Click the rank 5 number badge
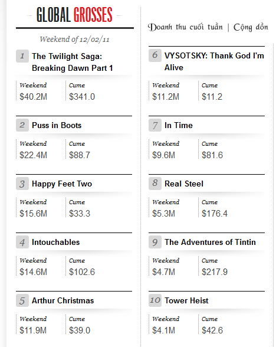Image resolution: width=276 pixels, height=347 pixels. [x=22, y=300]
